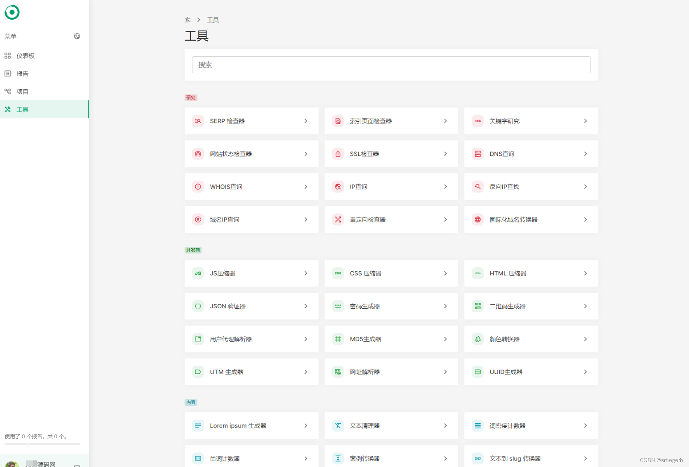Click the chevron on 重定向检查器 card
Image resolution: width=689 pixels, height=467 pixels.
[x=445, y=220]
